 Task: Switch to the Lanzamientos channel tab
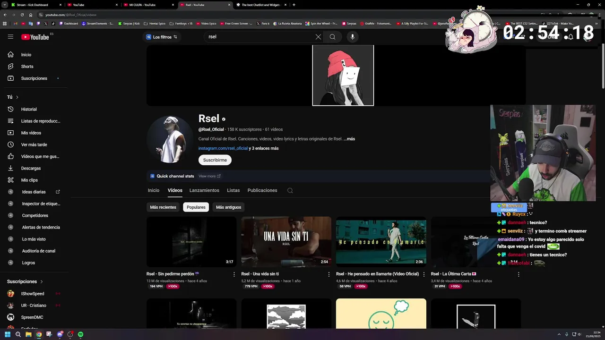pyautogui.click(x=204, y=190)
